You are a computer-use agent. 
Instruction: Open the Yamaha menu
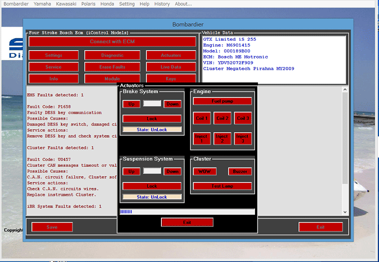(x=42, y=4)
